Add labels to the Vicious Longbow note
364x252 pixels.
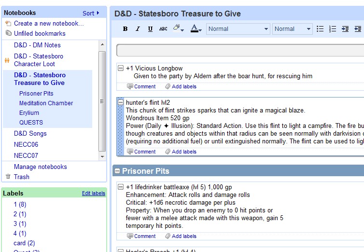click(181, 86)
